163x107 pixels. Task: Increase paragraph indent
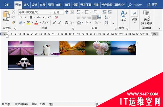[109, 12]
